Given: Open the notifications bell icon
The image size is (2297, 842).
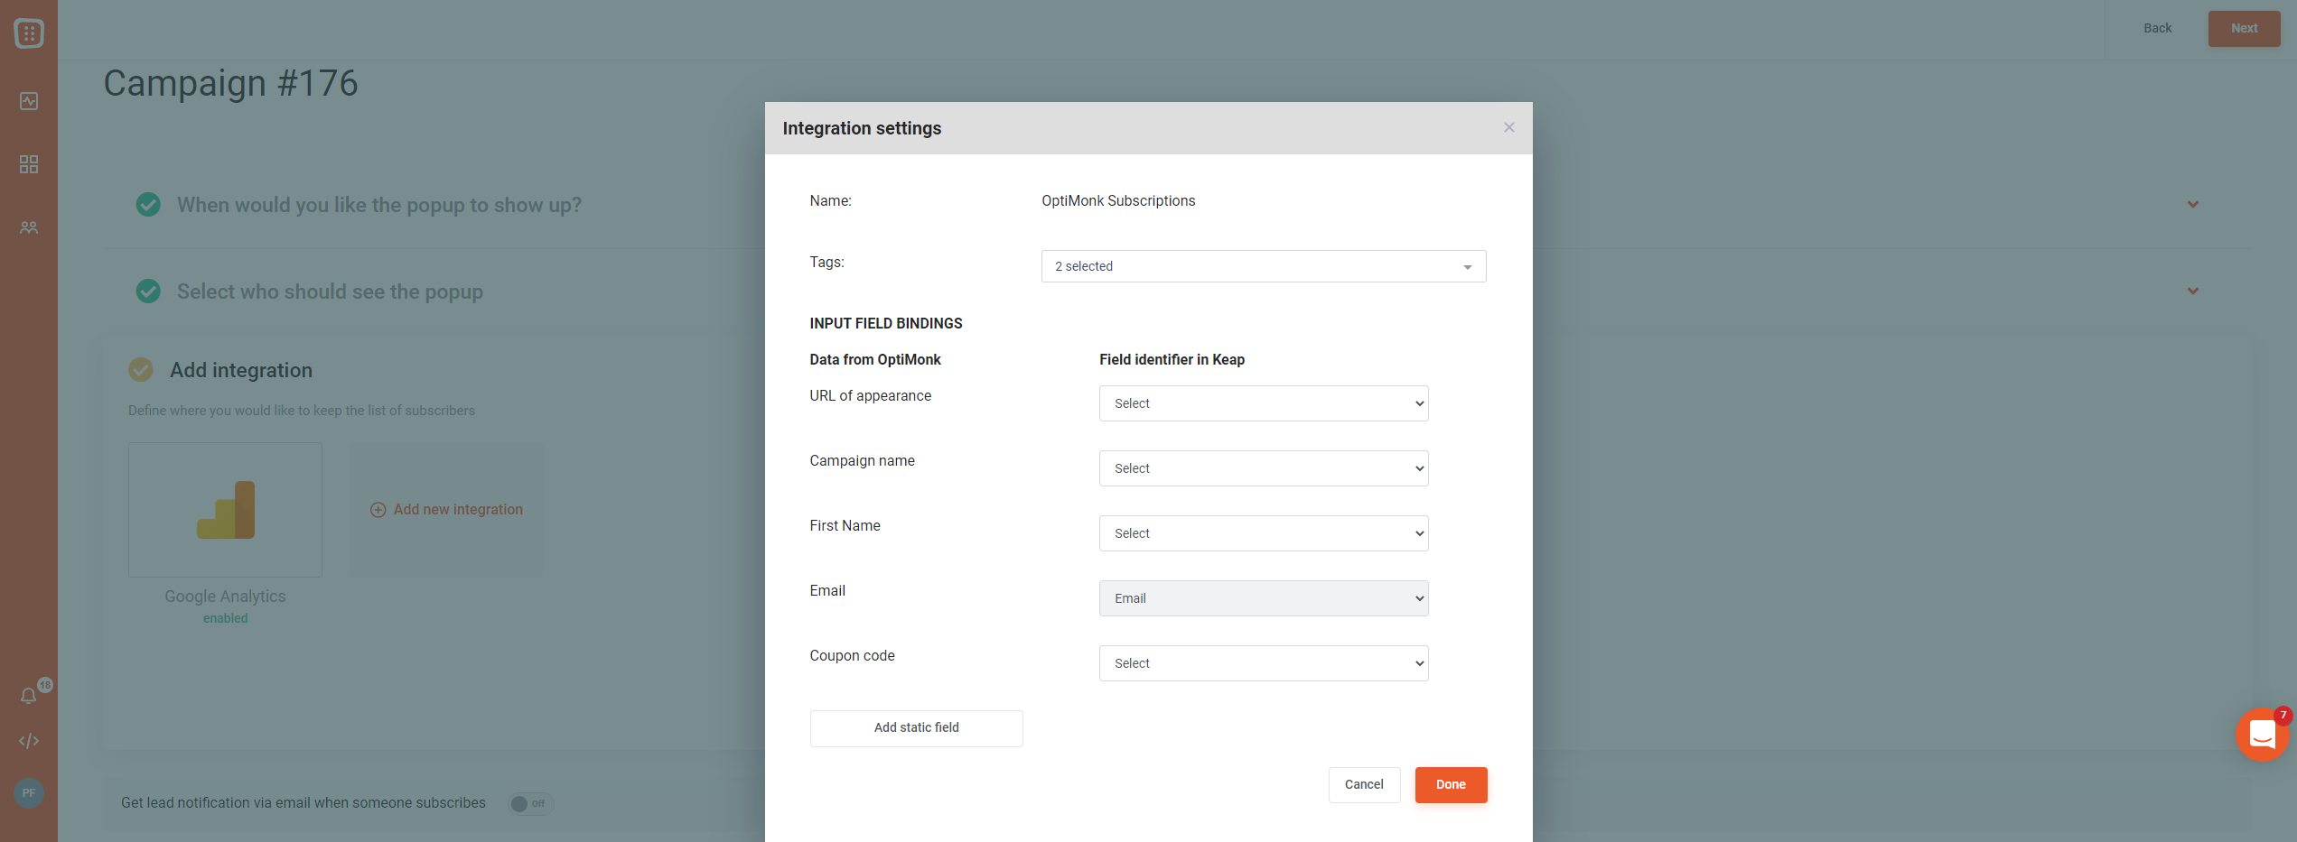Looking at the screenshot, I should tap(29, 696).
